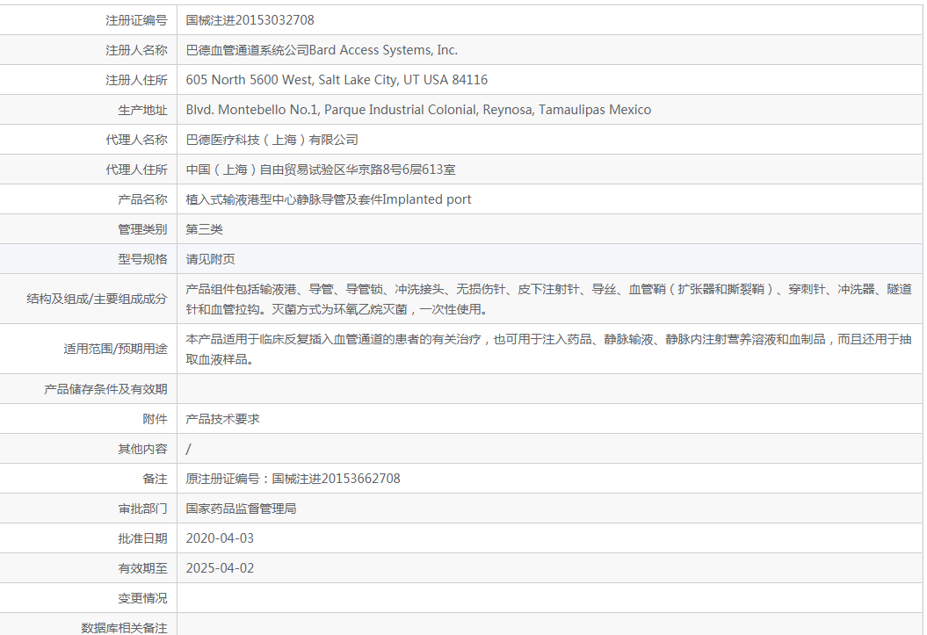Click the Salt Lake City registrant address
This screenshot has height=635, width=927.
[x=337, y=80]
